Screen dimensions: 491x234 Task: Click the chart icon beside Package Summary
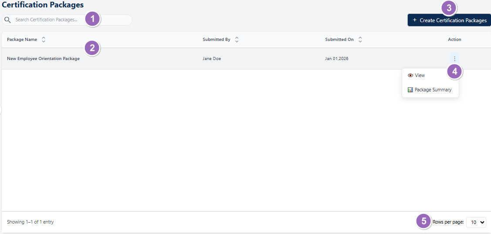pyautogui.click(x=410, y=90)
